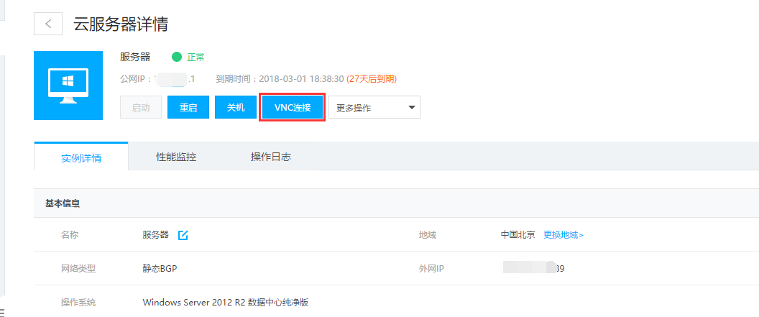Expand the 更多操作 dropdown menu
759x317 pixels.
[x=374, y=108]
